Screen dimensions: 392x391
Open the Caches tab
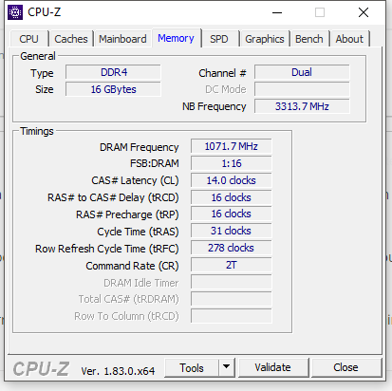(71, 39)
